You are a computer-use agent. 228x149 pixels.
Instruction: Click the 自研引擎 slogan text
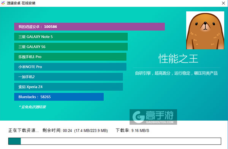[176, 73]
